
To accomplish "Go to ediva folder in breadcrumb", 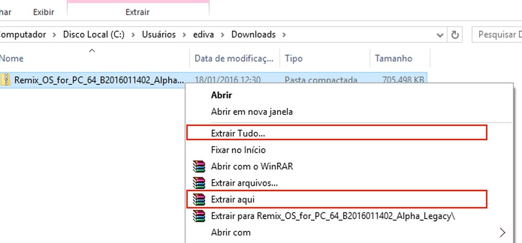I will point(203,34).
